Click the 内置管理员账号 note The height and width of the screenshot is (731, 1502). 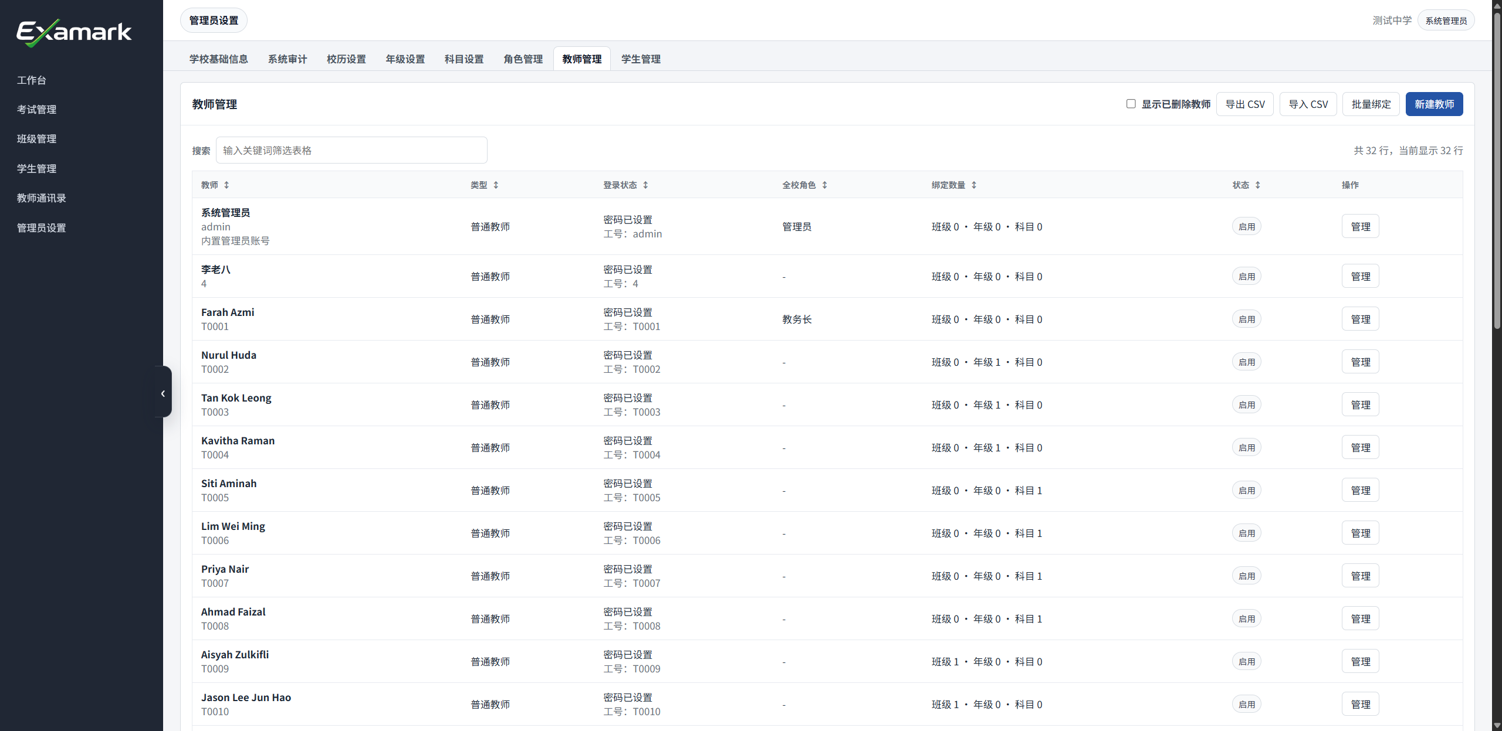[x=235, y=241]
